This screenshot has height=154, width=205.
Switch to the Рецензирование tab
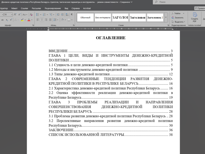point(53,8)
